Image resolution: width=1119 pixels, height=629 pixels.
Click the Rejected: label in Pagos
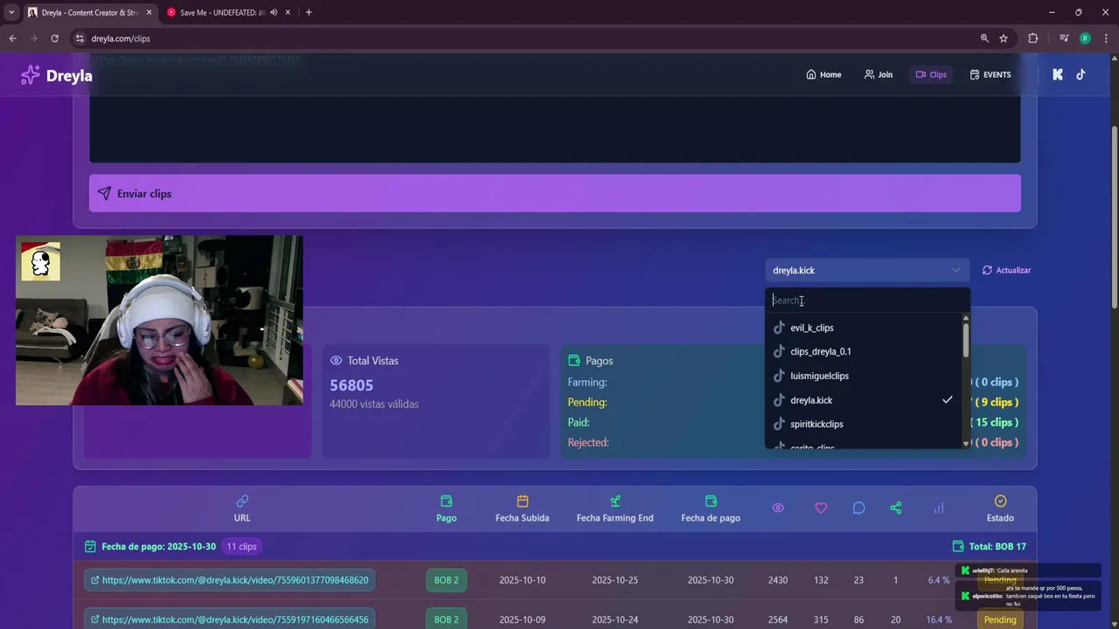tap(588, 443)
